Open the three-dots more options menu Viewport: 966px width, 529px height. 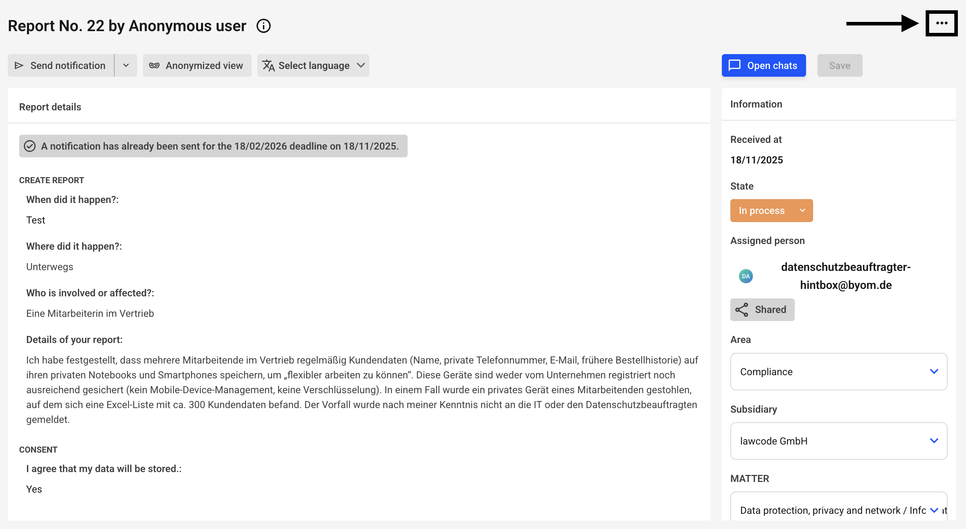[x=941, y=23]
